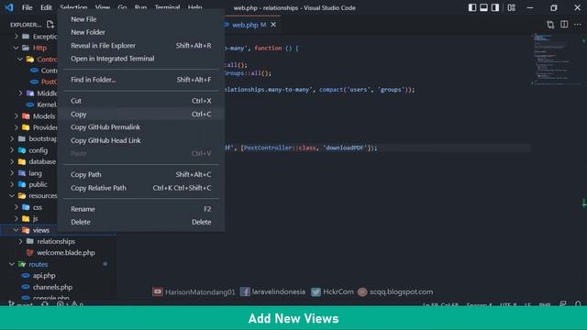Close the web.php editor tab
Viewport: 587px width, 330px height.
tap(273, 25)
